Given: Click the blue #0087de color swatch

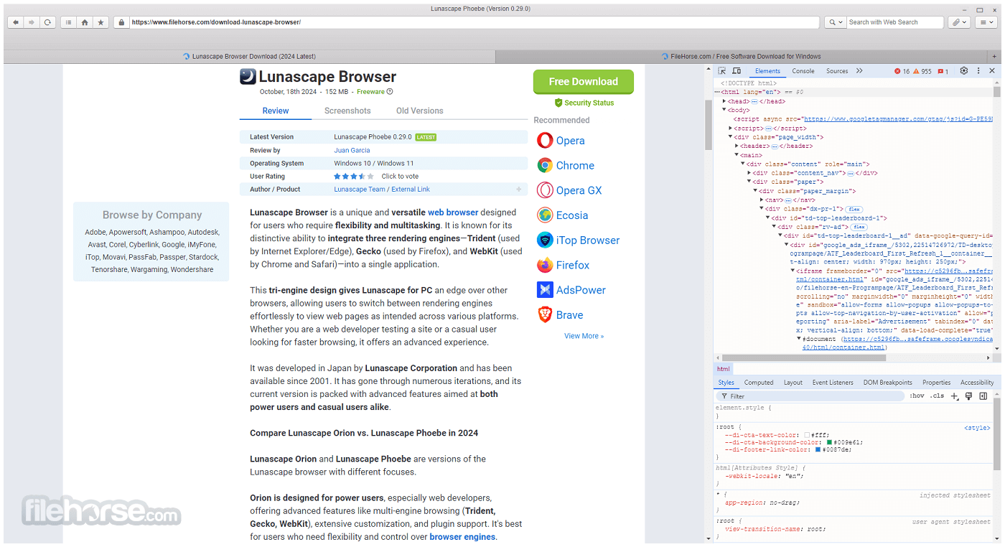Looking at the screenshot, I should (x=818, y=449).
